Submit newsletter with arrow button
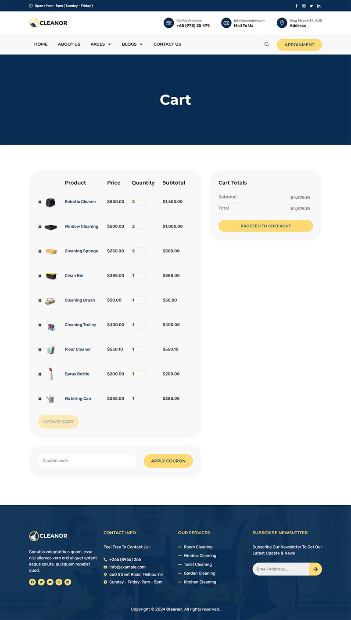 (315, 569)
